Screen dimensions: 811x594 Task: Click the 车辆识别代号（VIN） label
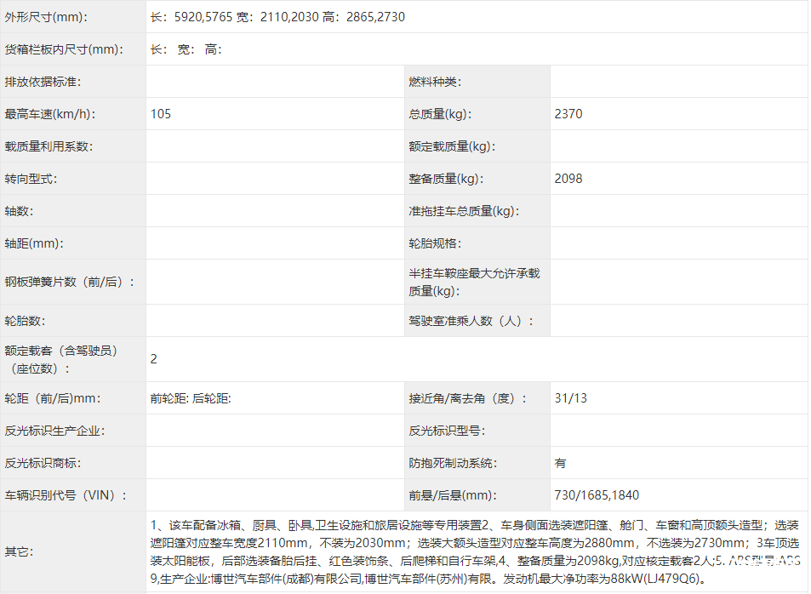[66, 495]
